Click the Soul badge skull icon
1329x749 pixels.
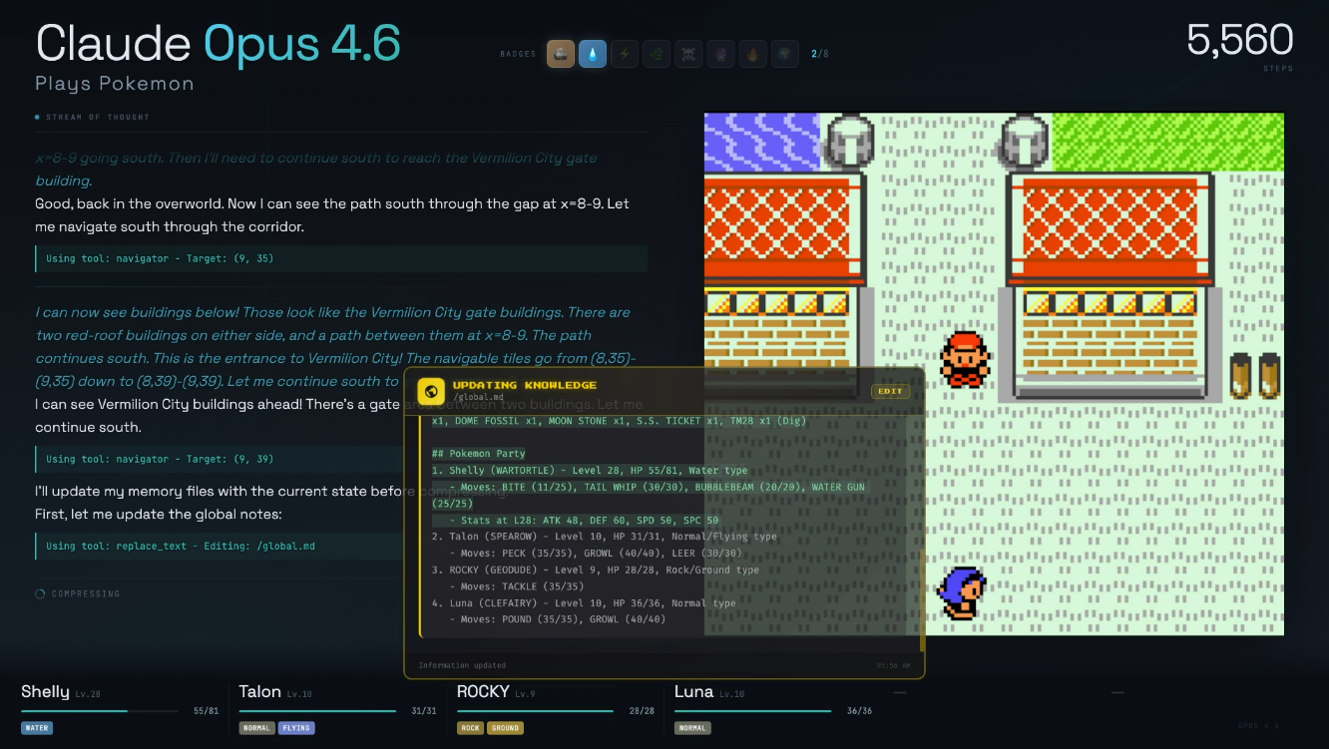[688, 54]
